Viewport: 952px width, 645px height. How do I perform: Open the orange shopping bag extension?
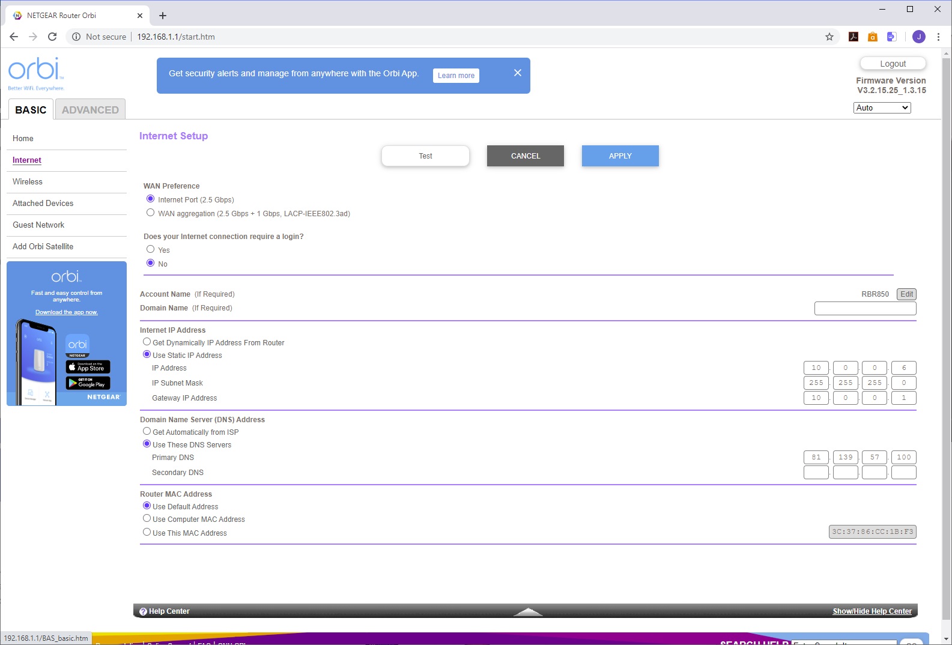pyautogui.click(x=873, y=37)
